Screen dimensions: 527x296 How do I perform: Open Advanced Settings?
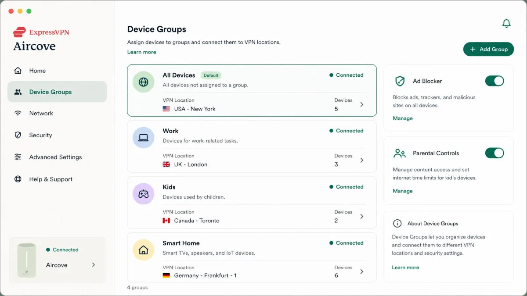coord(57,157)
